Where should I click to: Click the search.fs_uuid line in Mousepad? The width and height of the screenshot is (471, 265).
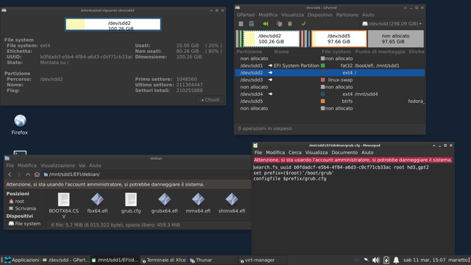point(341,167)
